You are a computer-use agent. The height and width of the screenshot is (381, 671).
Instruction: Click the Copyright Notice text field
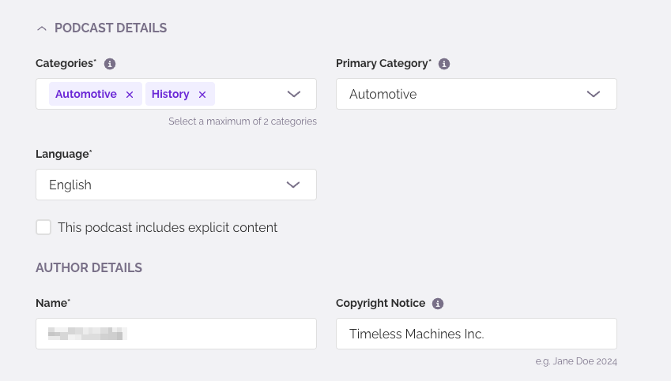476,334
